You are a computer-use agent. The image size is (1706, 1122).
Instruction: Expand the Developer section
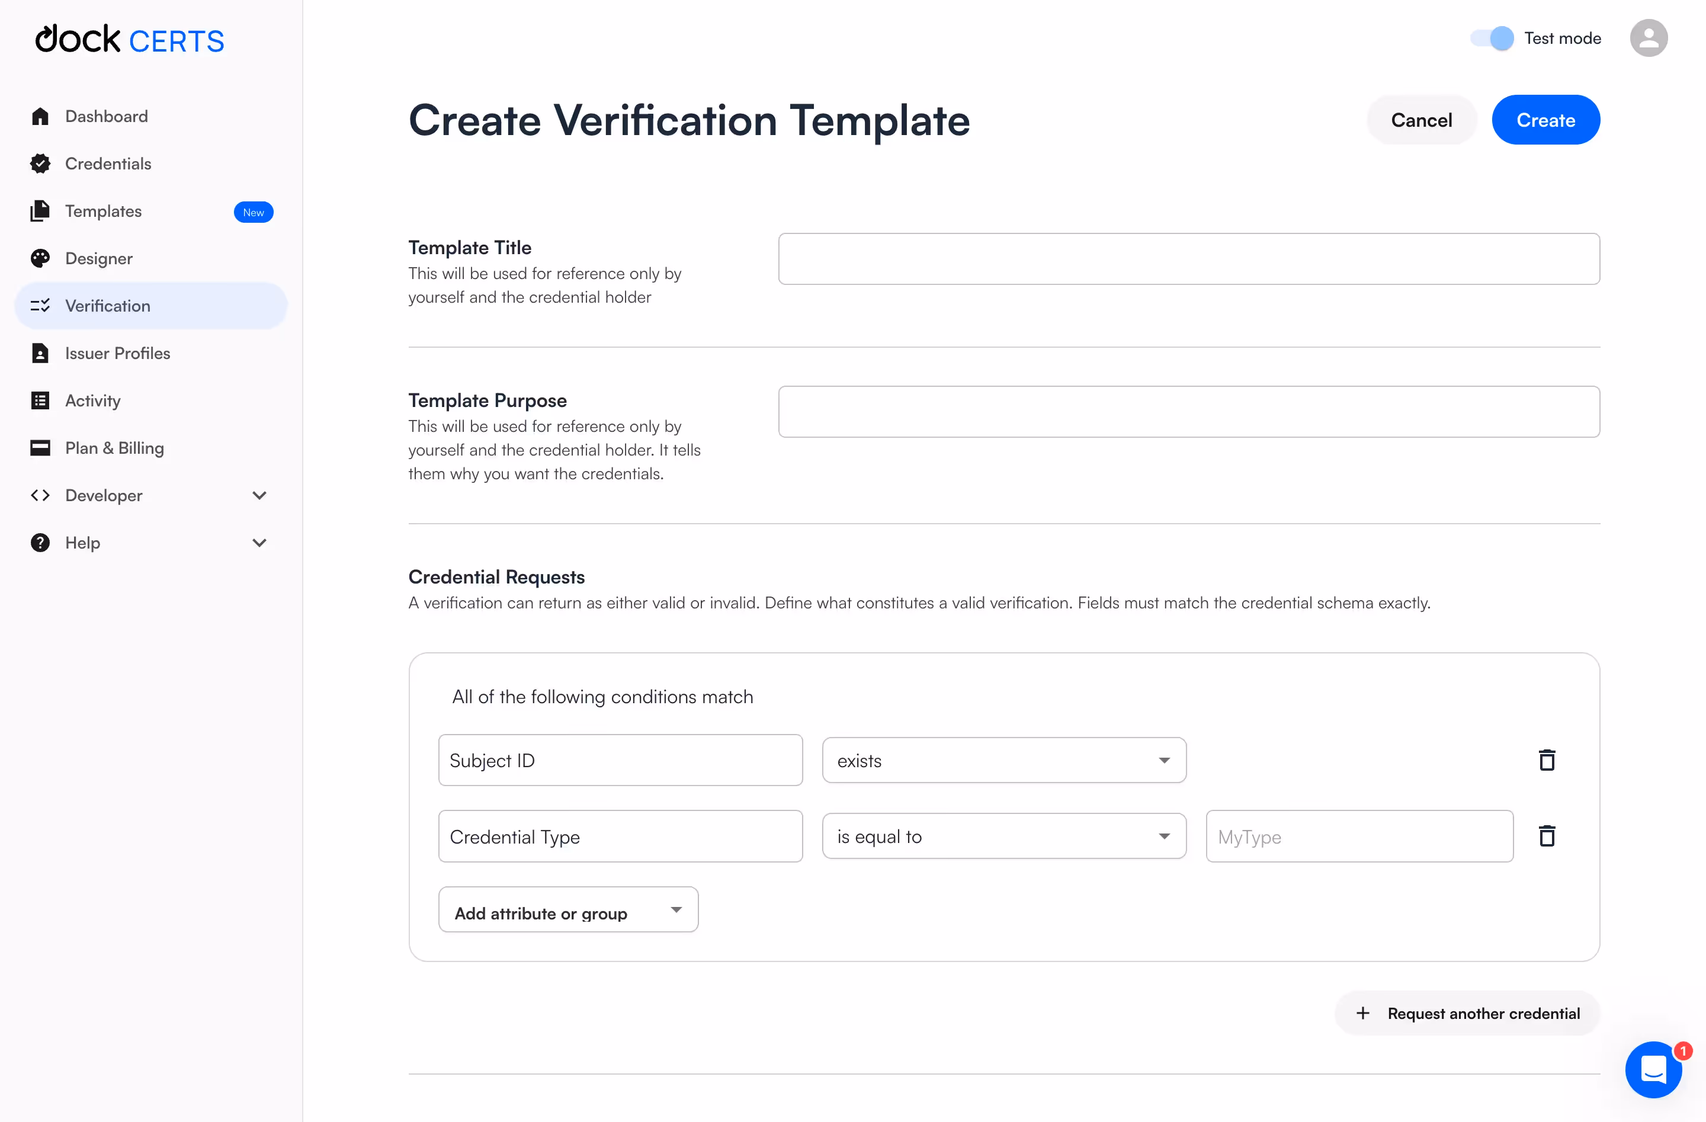(x=259, y=495)
